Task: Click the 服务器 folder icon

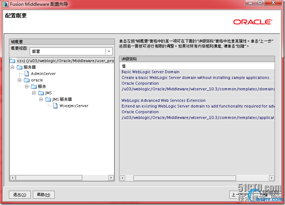Action: point(19,67)
